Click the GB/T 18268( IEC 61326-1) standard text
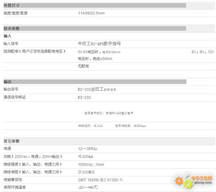216x192 pixels. 100,180
